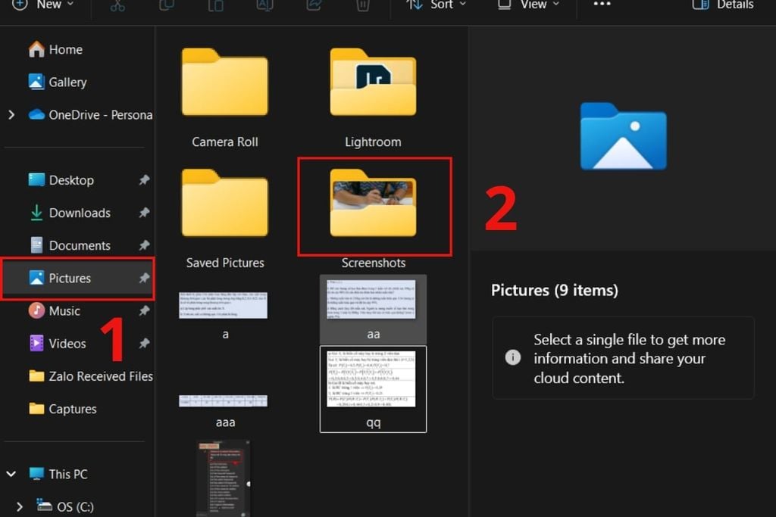
Task: Click the Pictures (9 items) heading
Action: coord(554,290)
